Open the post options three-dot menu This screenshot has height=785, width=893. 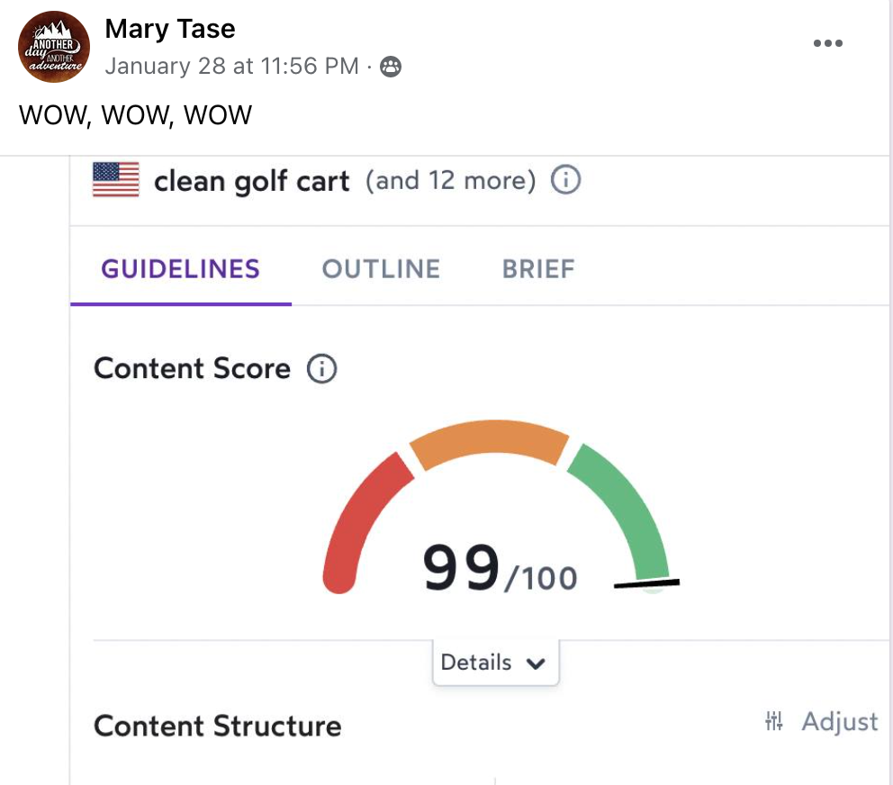tap(827, 43)
